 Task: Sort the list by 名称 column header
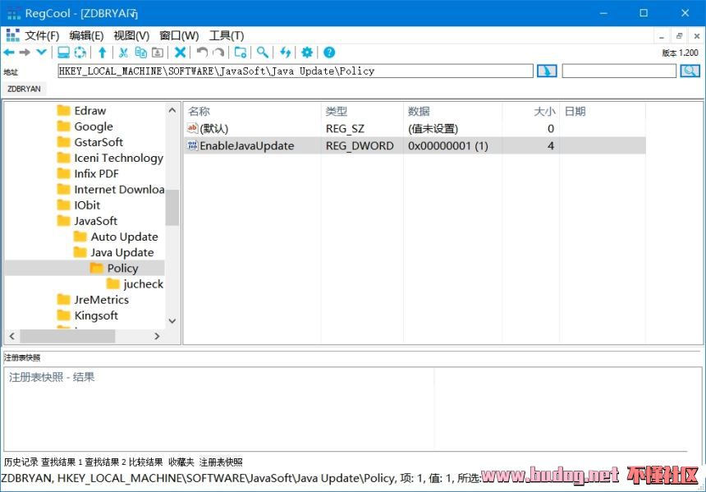click(199, 112)
